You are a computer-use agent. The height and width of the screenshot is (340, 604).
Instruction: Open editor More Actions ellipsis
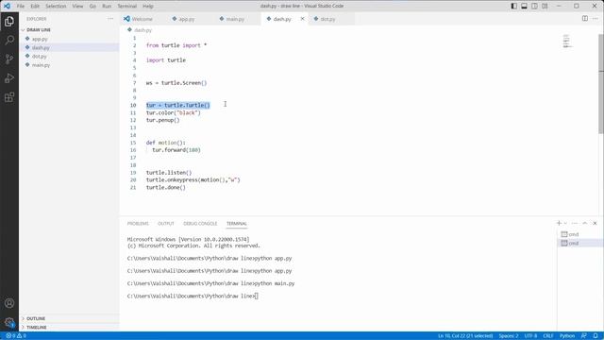pos(596,19)
